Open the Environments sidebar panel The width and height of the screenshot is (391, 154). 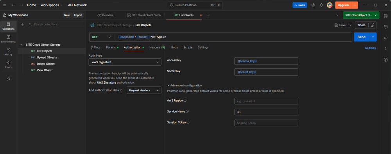(x=9, y=39)
